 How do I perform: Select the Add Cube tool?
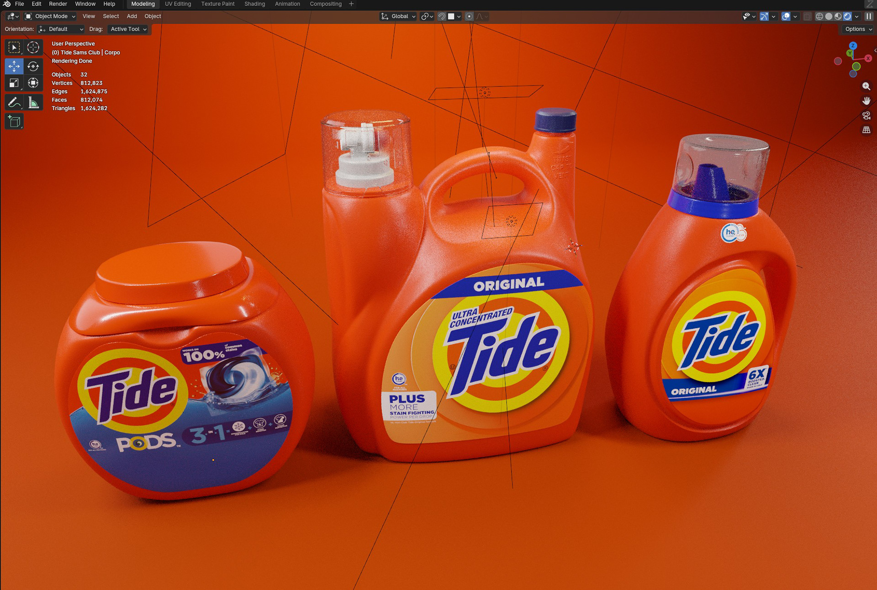(14, 121)
